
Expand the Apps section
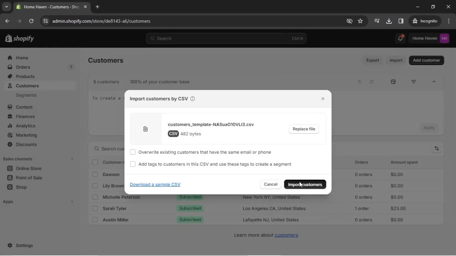point(72,202)
